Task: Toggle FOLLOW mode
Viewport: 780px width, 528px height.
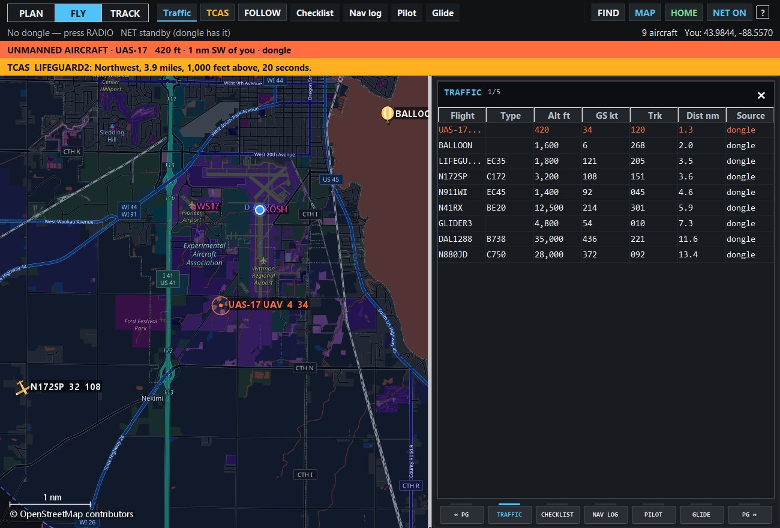Action: pos(262,13)
